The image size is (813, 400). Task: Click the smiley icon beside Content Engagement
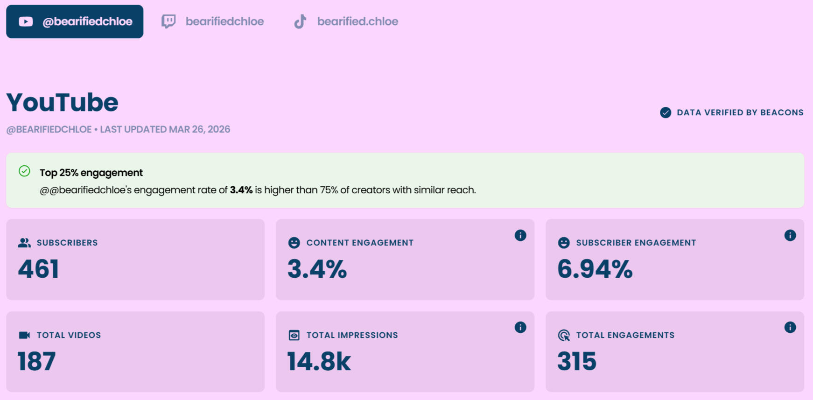pyautogui.click(x=294, y=243)
